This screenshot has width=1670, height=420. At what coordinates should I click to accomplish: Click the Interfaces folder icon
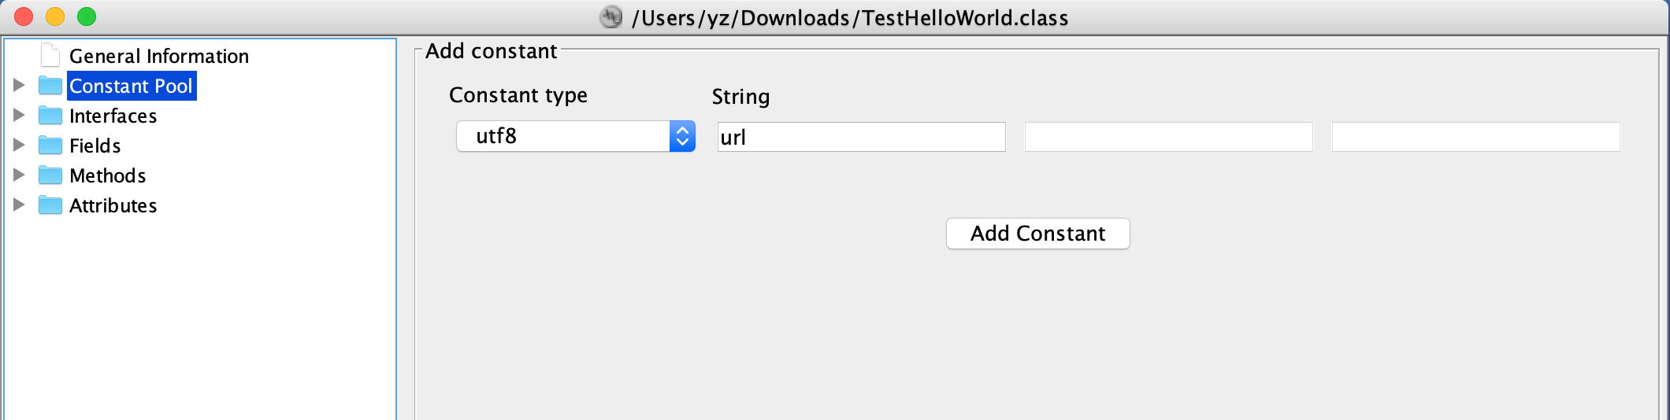click(50, 115)
